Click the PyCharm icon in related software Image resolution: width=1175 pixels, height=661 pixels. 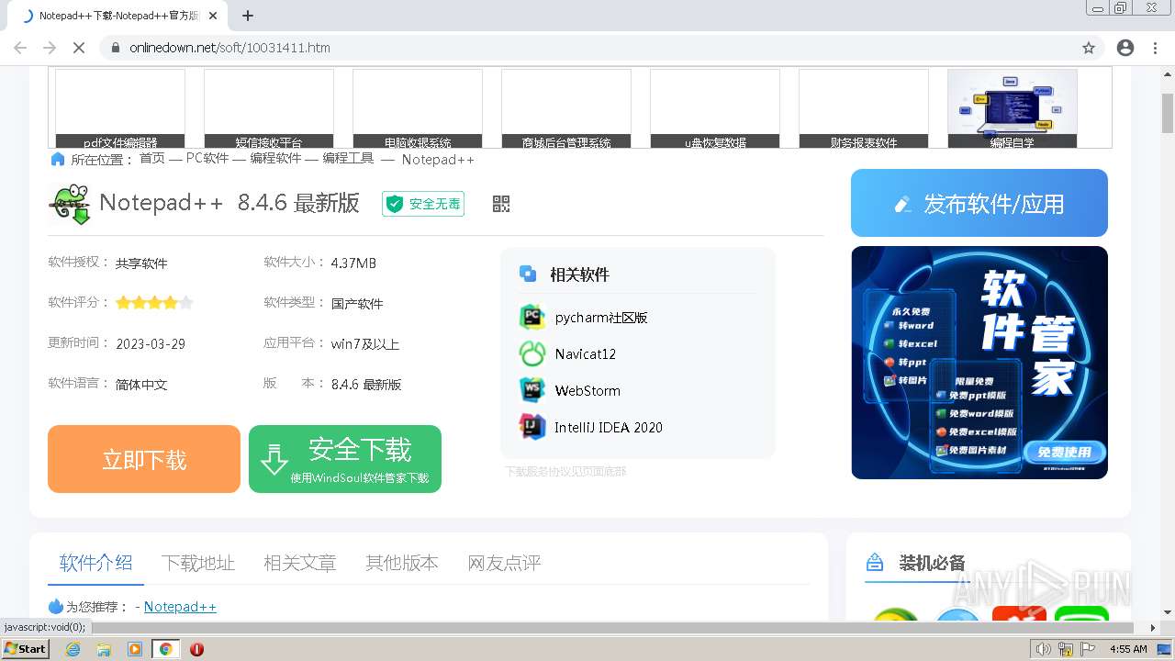tap(532, 318)
